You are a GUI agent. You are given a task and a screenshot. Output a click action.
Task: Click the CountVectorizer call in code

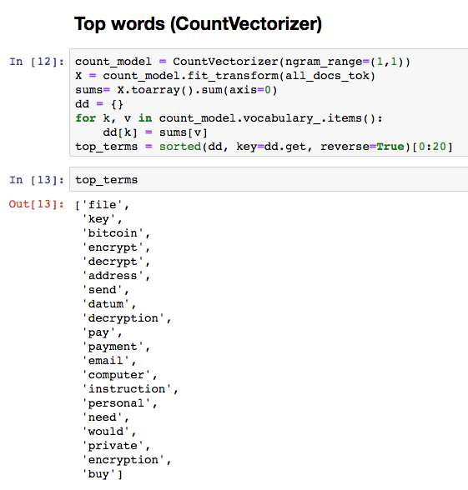[225, 62]
